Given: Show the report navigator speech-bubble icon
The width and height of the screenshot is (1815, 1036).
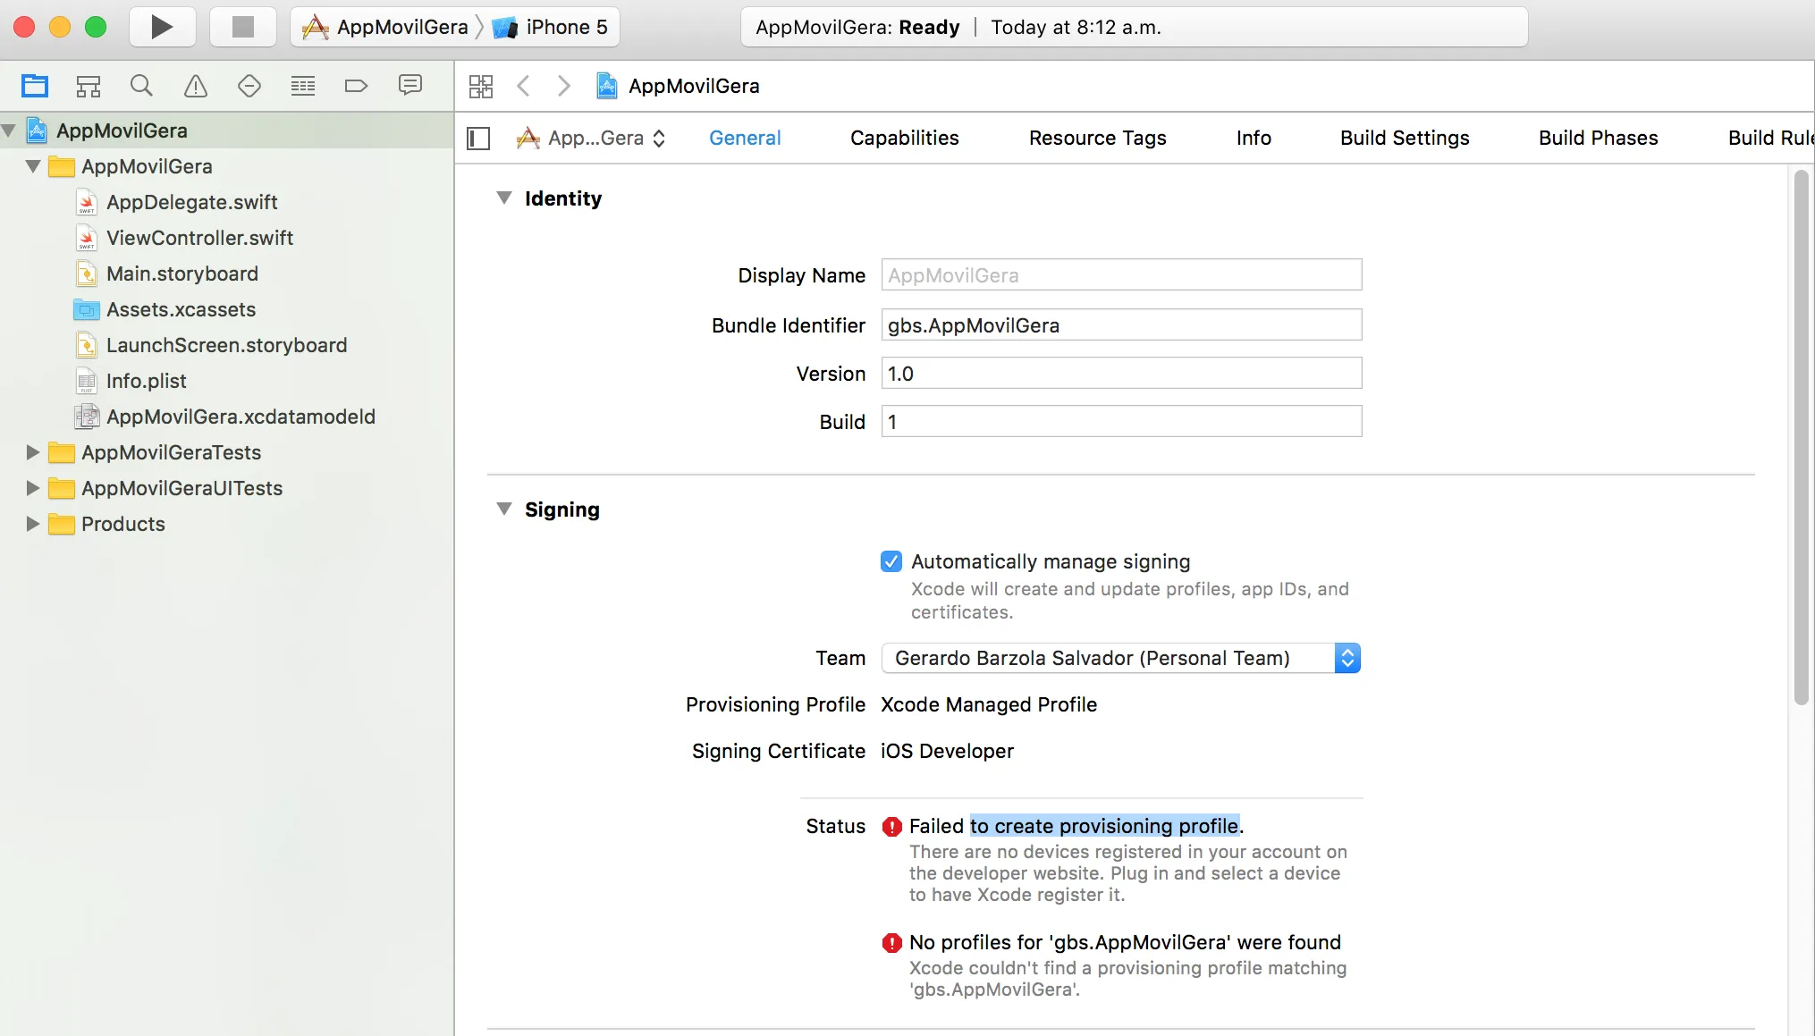Looking at the screenshot, I should point(409,86).
